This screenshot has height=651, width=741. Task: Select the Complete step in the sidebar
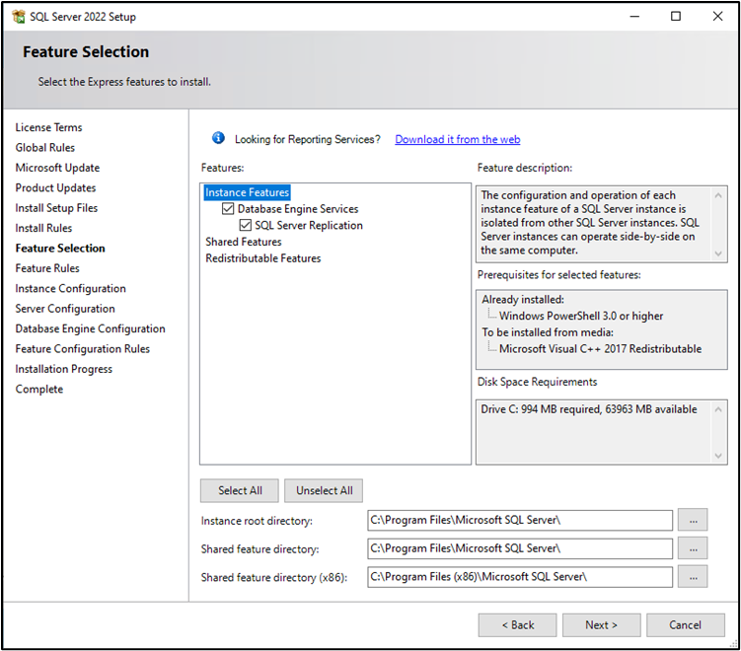click(x=39, y=390)
